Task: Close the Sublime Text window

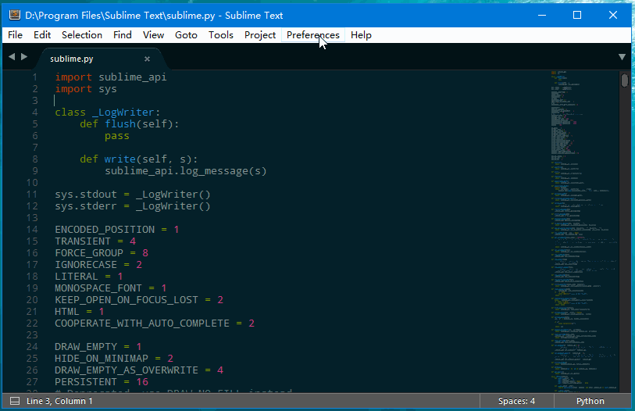Action: point(612,15)
